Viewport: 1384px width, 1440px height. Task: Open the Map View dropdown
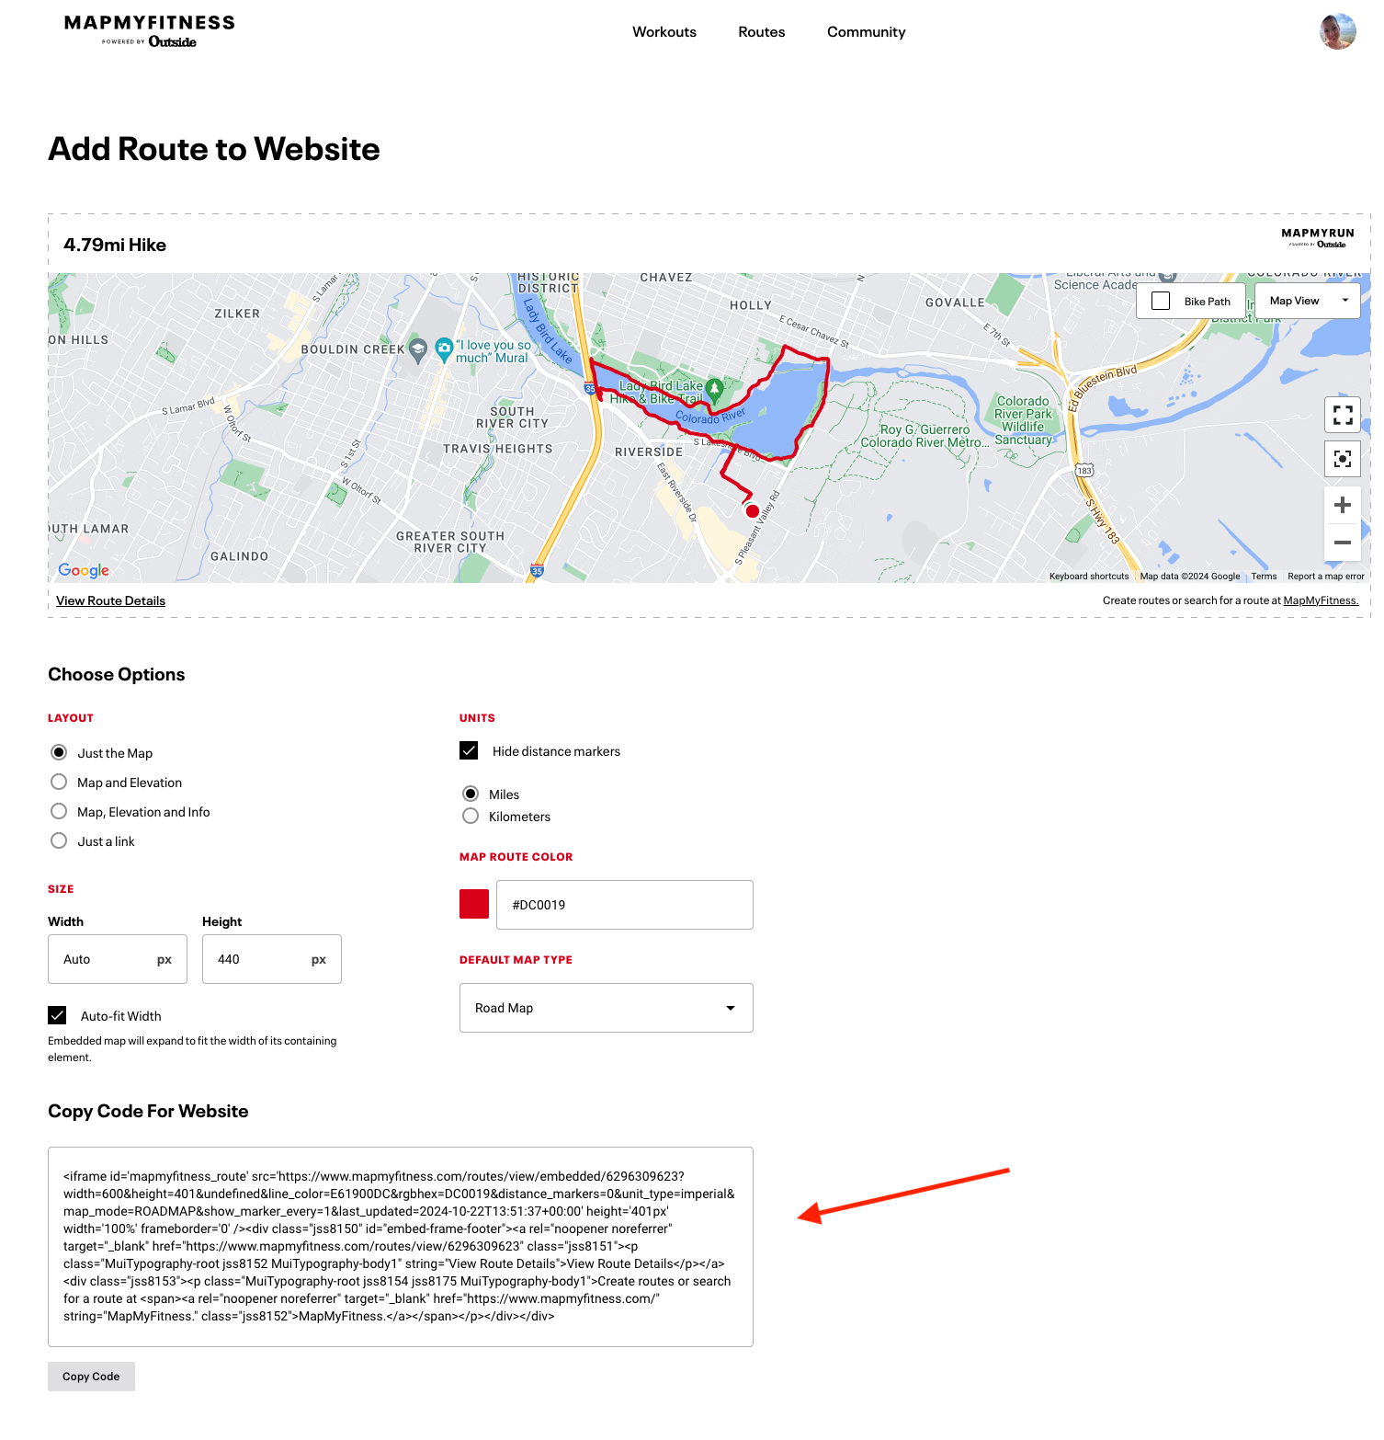(x=1307, y=301)
